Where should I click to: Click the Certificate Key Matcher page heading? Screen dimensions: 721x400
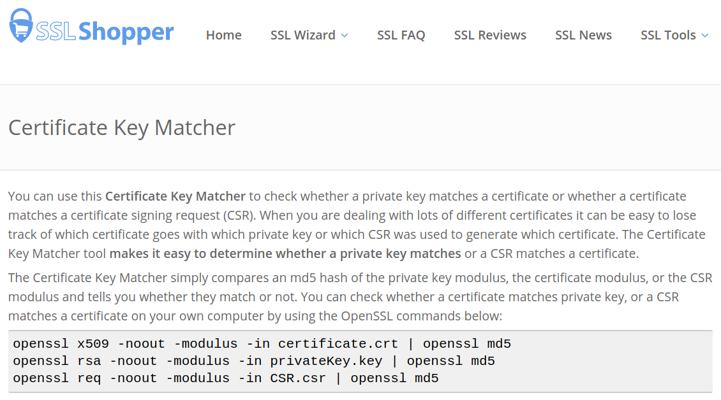coord(122,127)
